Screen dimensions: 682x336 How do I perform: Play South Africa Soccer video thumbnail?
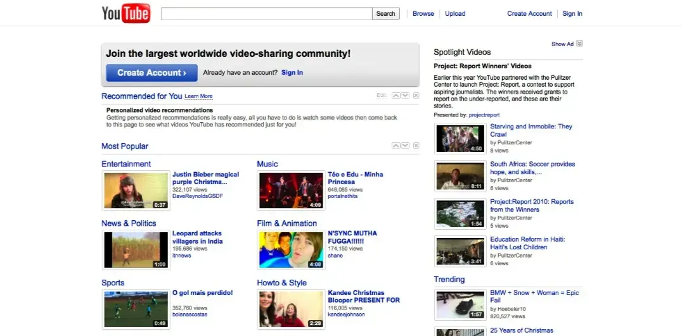[x=460, y=176]
